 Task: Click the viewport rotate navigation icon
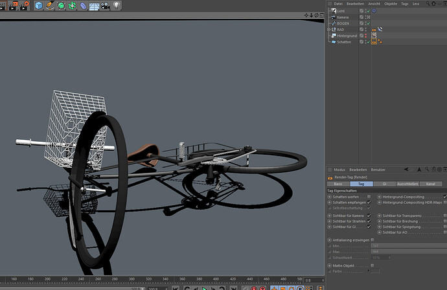pyautogui.click(x=316, y=15)
